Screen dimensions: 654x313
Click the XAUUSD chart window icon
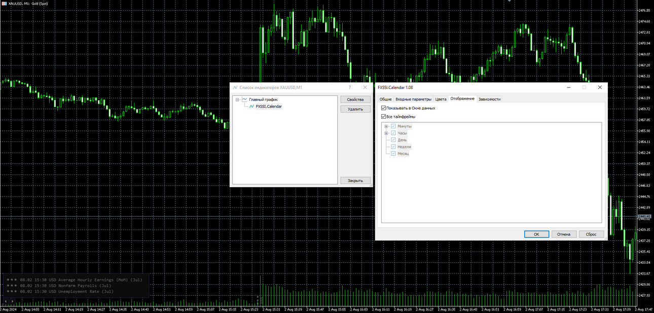pos(4,4)
